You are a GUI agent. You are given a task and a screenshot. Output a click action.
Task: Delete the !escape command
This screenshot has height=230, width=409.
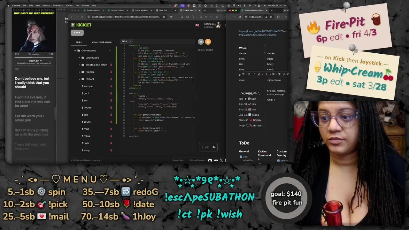(x=111, y=86)
